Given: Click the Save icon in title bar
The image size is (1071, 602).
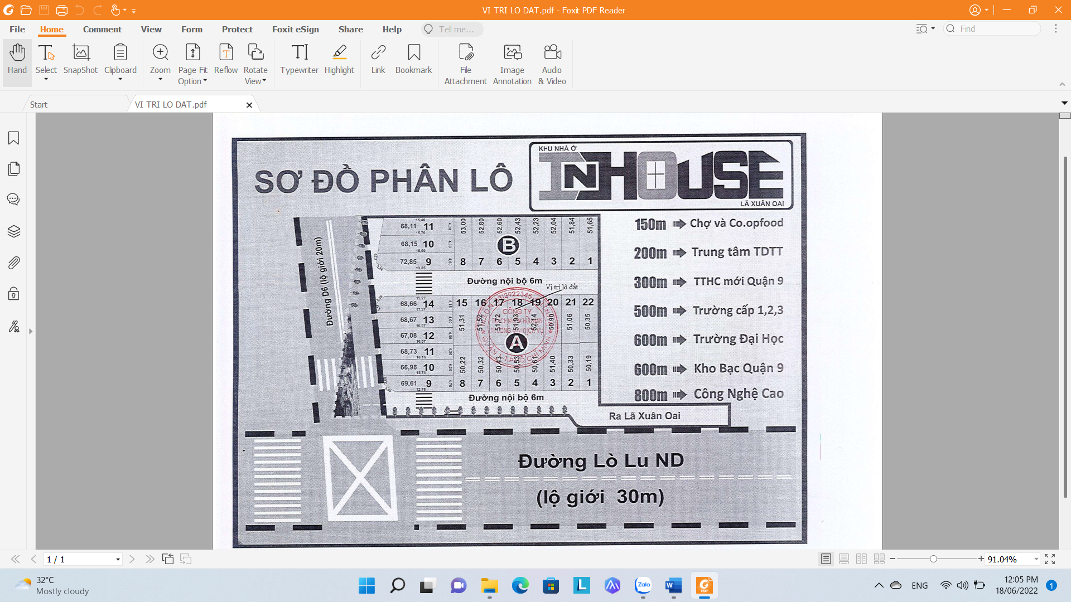Looking at the screenshot, I should click(44, 10).
